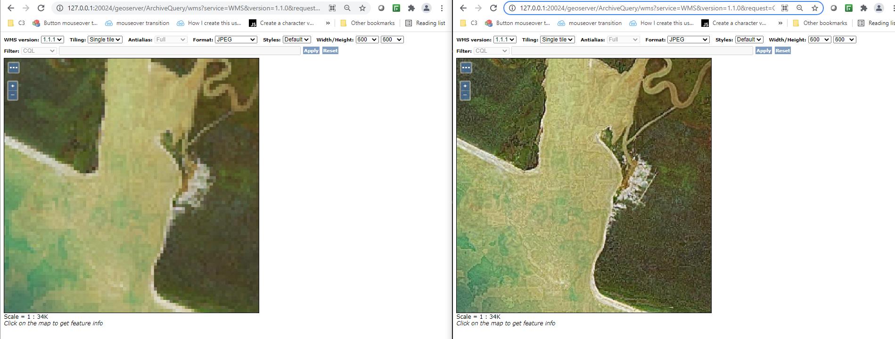Image resolution: width=895 pixels, height=339 pixels.
Task: Click zoom magnifier icon in right address bar
Action: pos(800,8)
